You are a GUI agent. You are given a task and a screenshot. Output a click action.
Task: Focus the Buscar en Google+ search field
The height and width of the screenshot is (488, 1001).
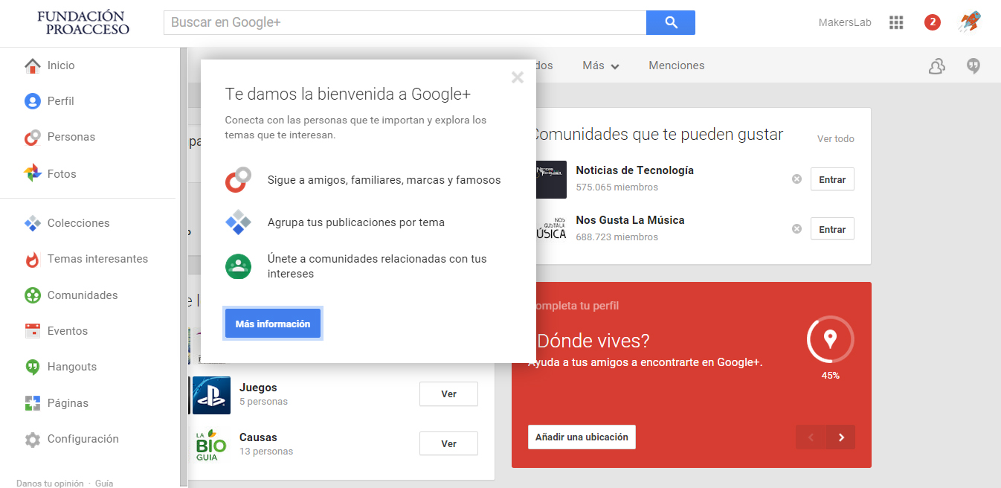[405, 22]
